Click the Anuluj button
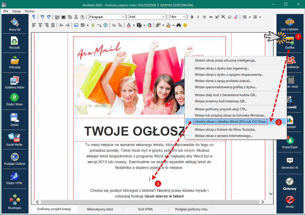The width and height of the screenshot is (305, 215). point(289,202)
